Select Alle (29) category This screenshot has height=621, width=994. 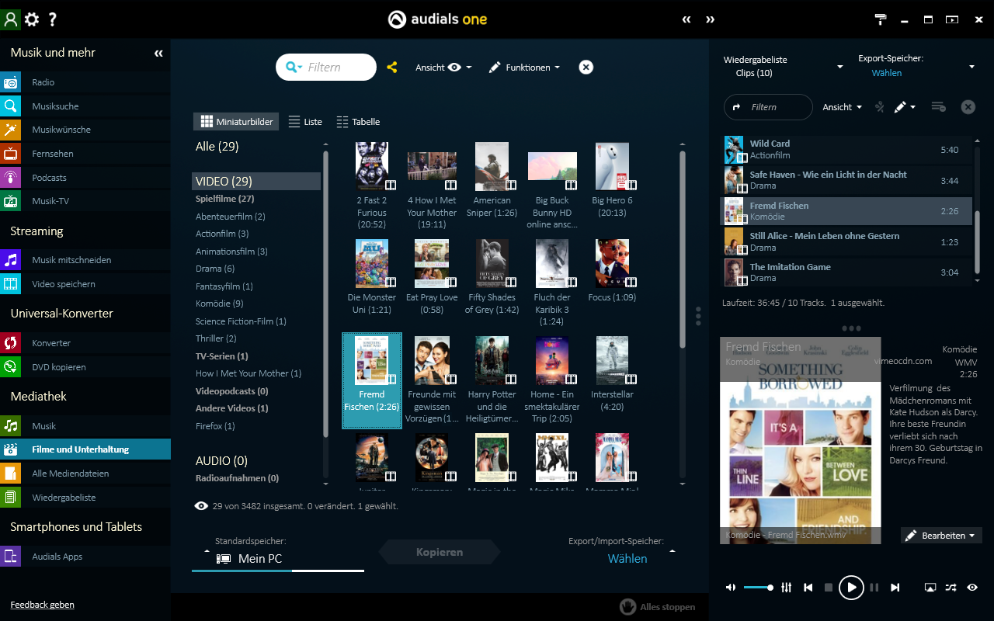pyautogui.click(x=217, y=147)
